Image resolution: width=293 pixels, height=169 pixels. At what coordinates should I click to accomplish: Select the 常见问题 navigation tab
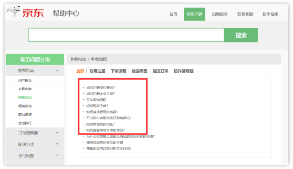click(194, 14)
